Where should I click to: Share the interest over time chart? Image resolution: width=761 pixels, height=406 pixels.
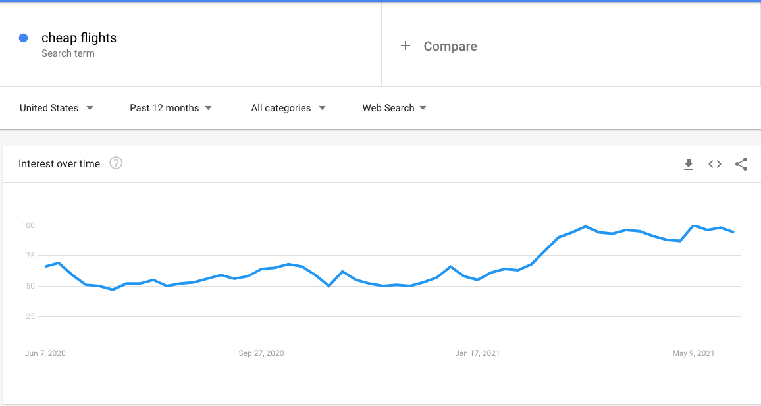click(x=741, y=164)
